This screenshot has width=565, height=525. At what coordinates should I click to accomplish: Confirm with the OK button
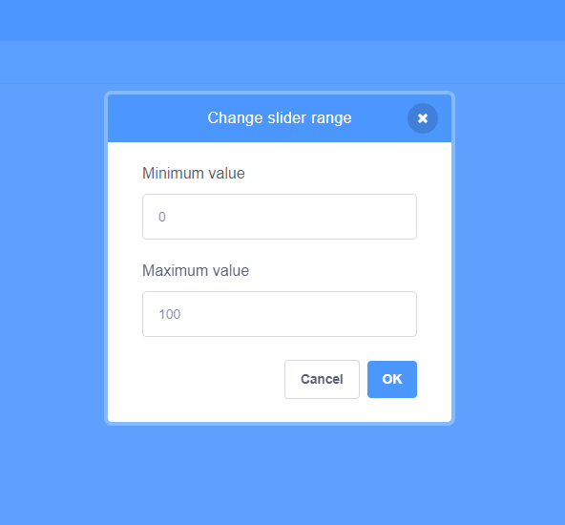(x=392, y=379)
